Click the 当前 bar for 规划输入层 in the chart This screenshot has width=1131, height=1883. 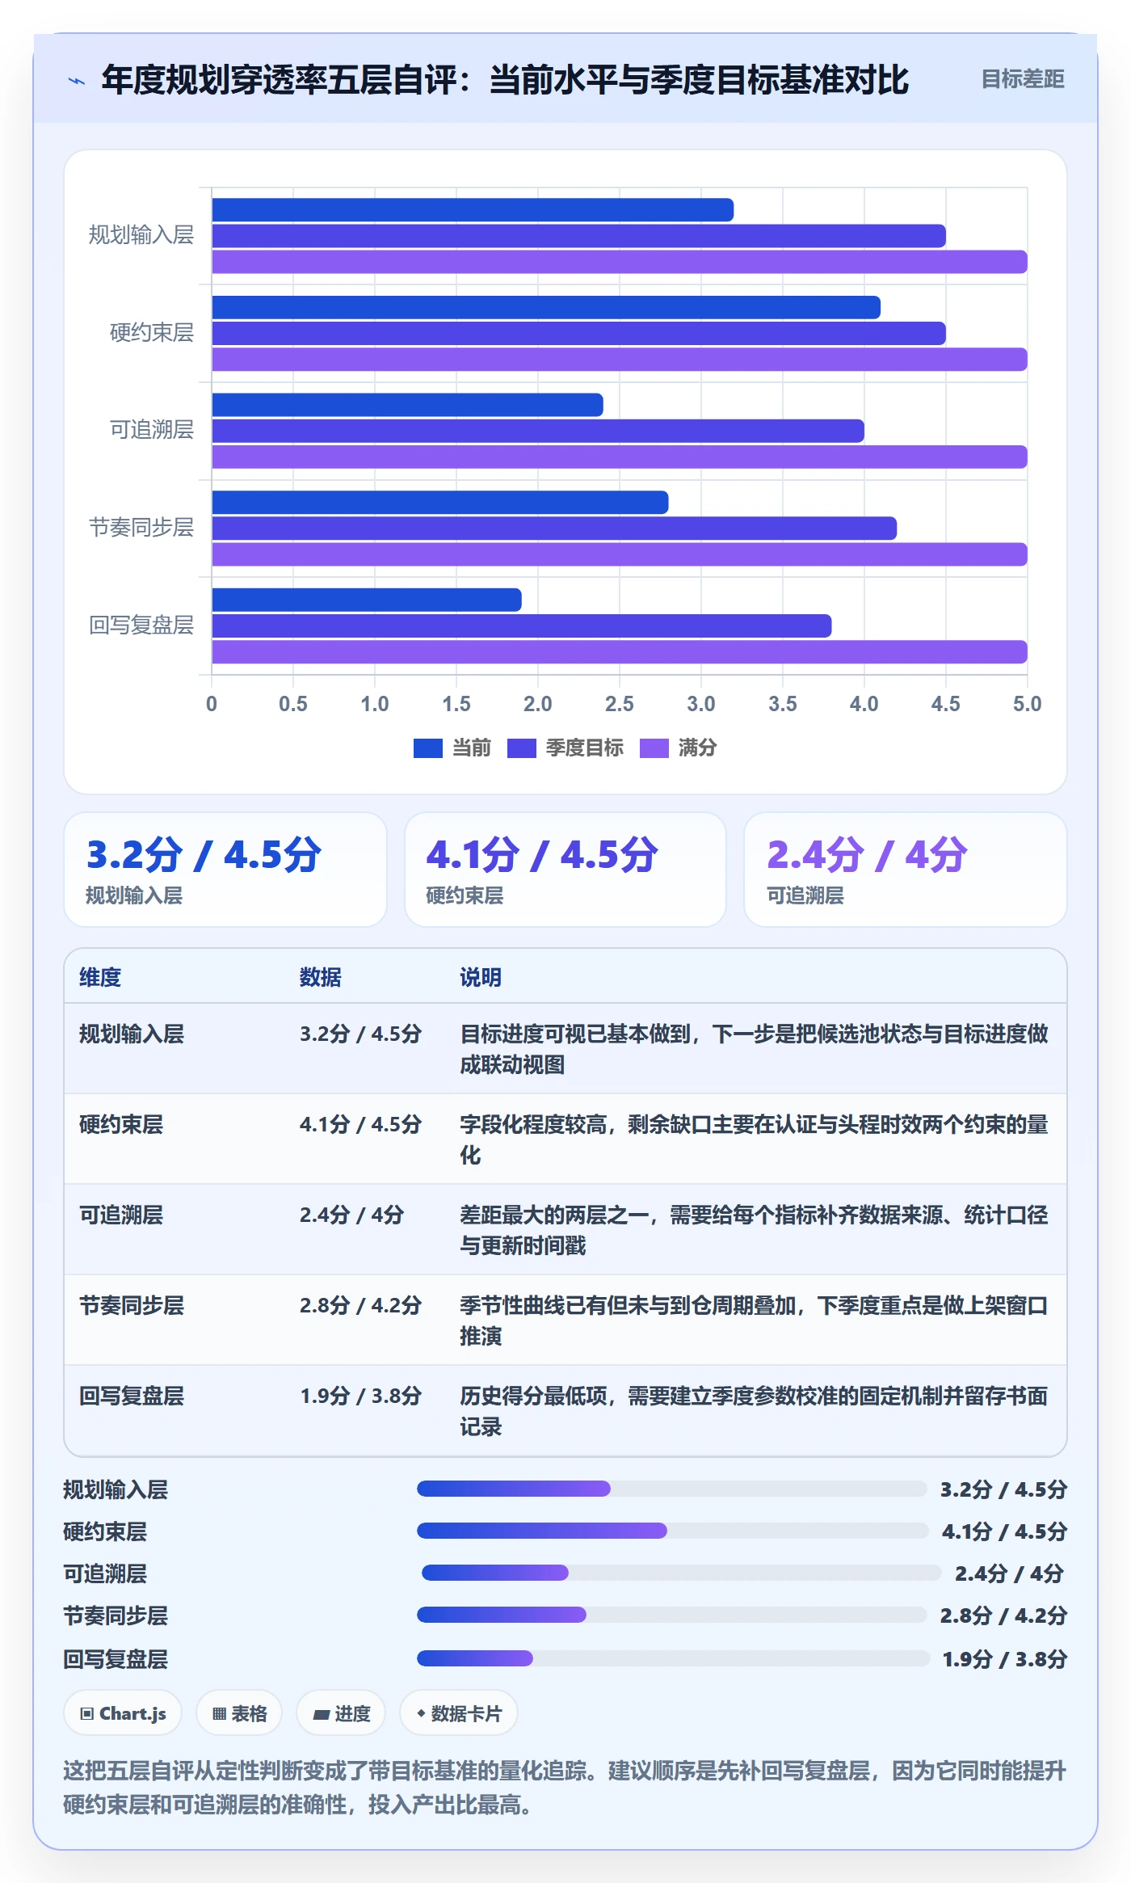point(473,210)
